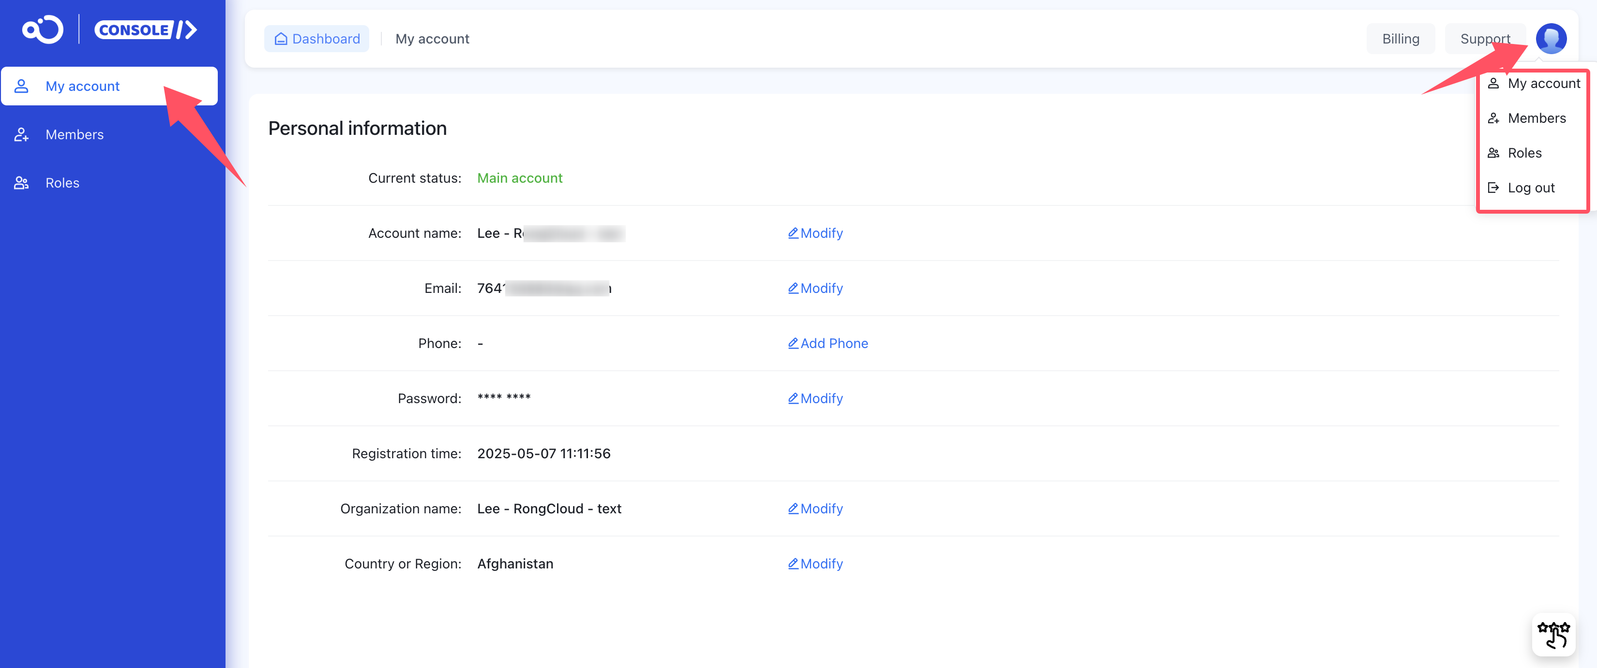Select Roles in the left sidebar
This screenshot has height=668, width=1597.
coord(62,183)
